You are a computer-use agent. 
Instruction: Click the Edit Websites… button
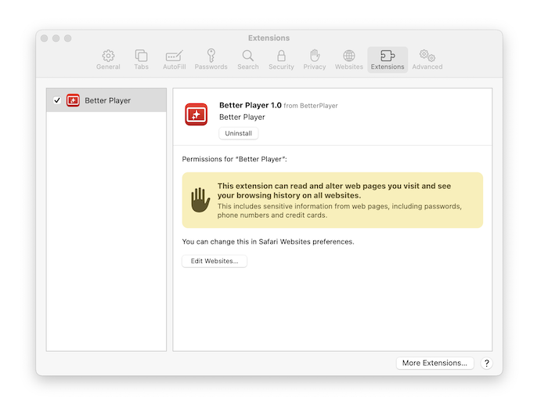(x=215, y=261)
